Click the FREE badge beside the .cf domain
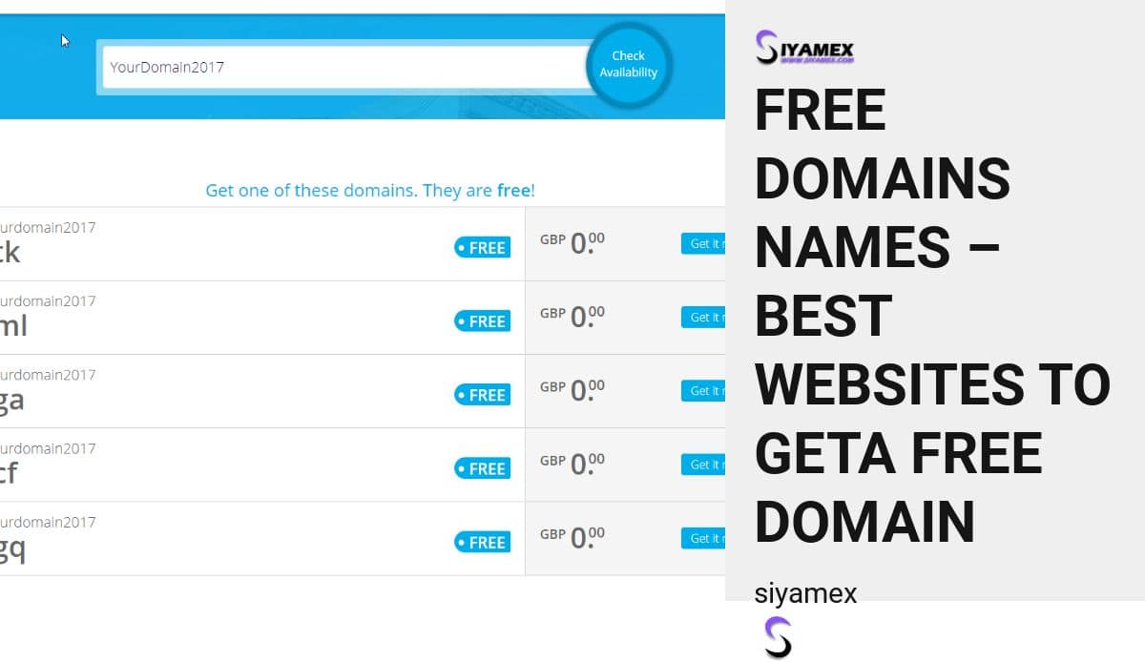1145x662 pixels. [x=482, y=468]
